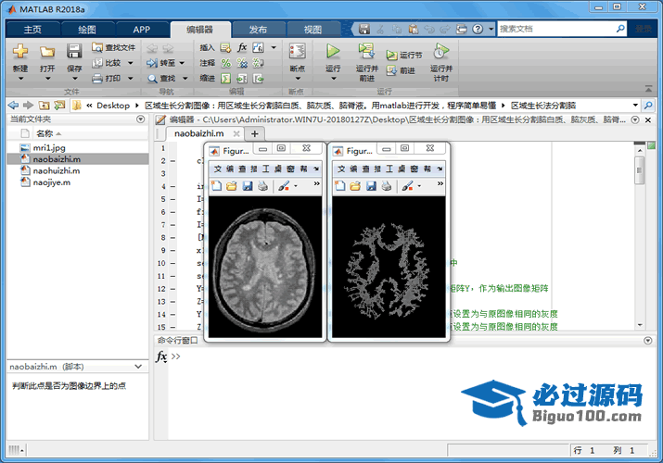Click the browse for folder icon
This screenshot has width=663, height=463.
pyautogui.click(x=59, y=105)
